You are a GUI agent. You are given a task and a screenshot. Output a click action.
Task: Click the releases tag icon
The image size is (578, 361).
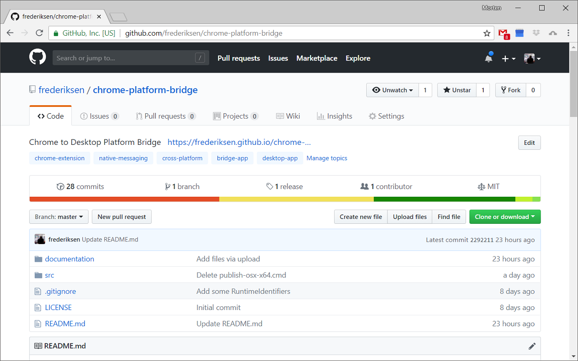(x=270, y=186)
